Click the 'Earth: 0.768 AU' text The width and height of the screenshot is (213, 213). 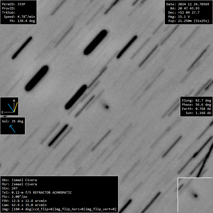click(196, 109)
